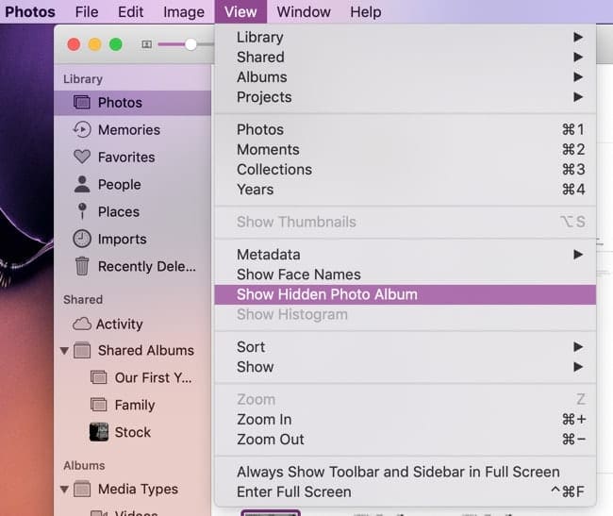Select Activity under Shared
The width and height of the screenshot is (613, 516).
[133, 325]
